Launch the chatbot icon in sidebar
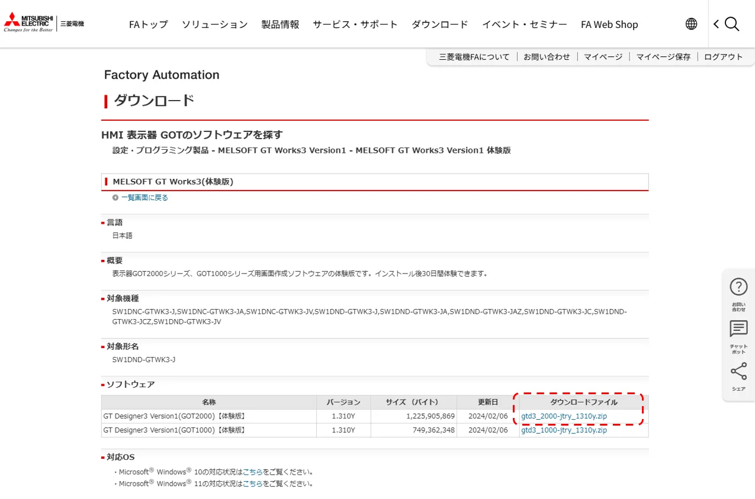 (x=738, y=329)
